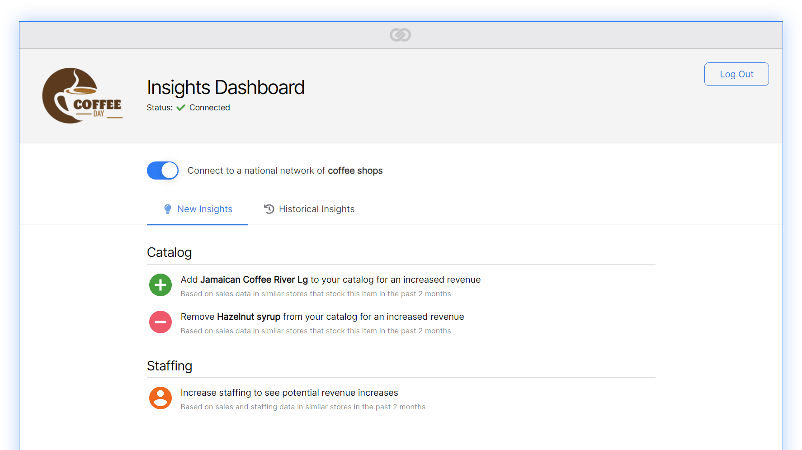Screen dimensions: 802x450
Task: Select the Add Jamaican Coffee River Lg insight
Action: click(x=330, y=279)
